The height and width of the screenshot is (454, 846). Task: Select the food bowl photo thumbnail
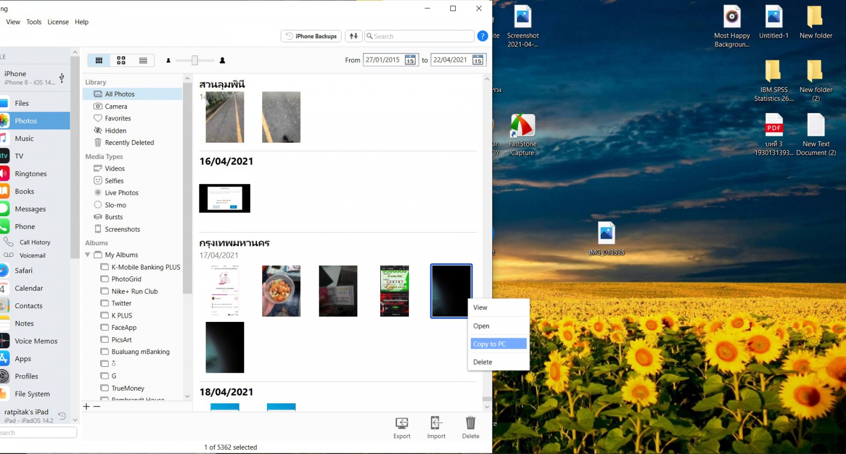(x=281, y=291)
